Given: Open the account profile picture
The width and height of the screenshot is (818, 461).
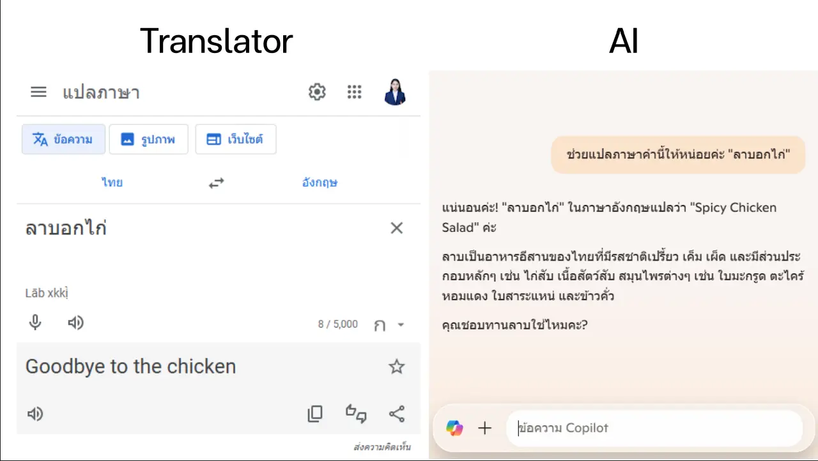Looking at the screenshot, I should [x=395, y=92].
